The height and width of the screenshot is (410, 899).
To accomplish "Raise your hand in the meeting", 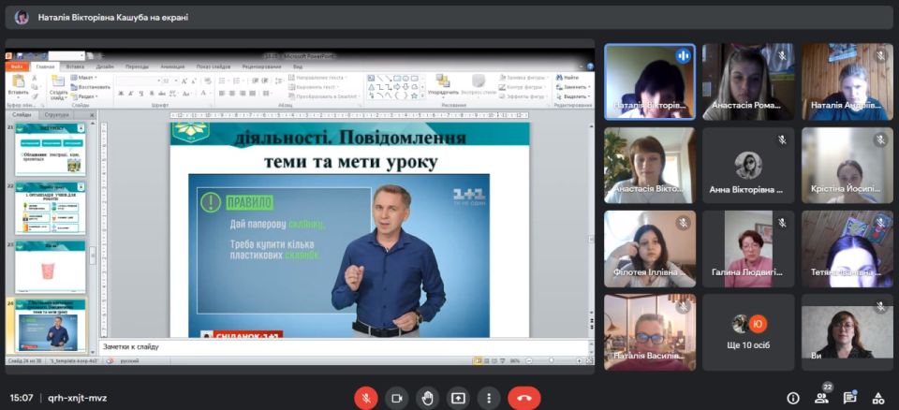I will 427,398.
